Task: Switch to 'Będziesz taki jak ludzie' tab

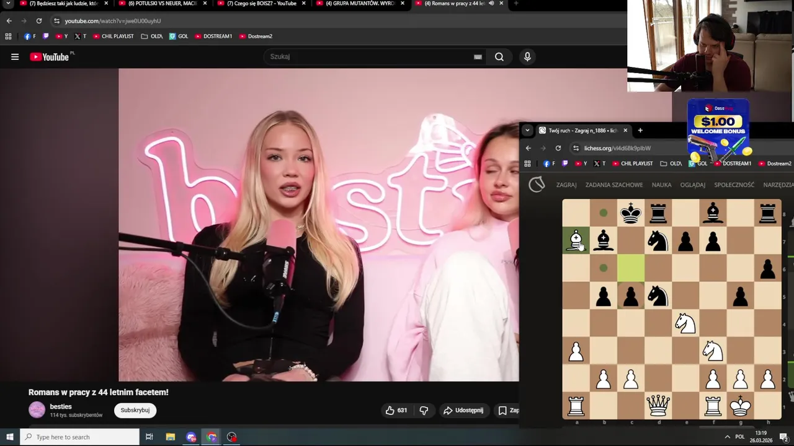Action: point(65,4)
